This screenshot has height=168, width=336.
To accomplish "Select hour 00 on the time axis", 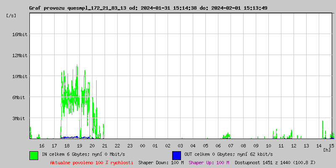I will [x=142, y=145].
